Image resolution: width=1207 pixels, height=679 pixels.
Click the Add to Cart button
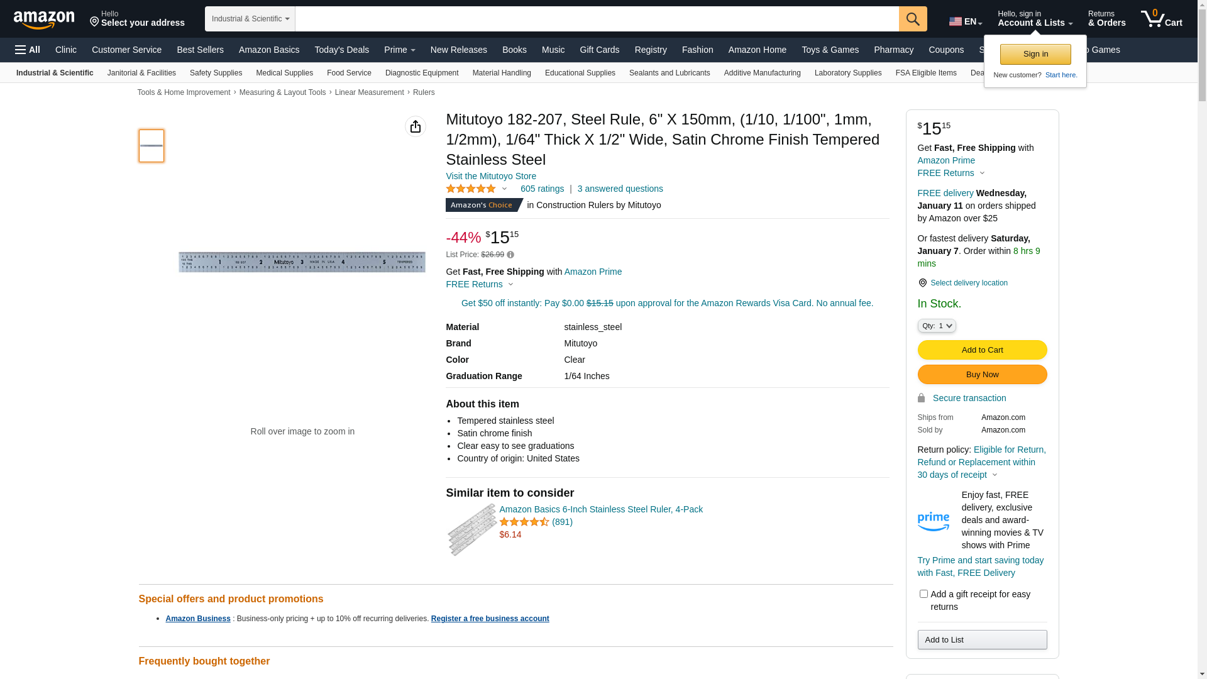(982, 350)
